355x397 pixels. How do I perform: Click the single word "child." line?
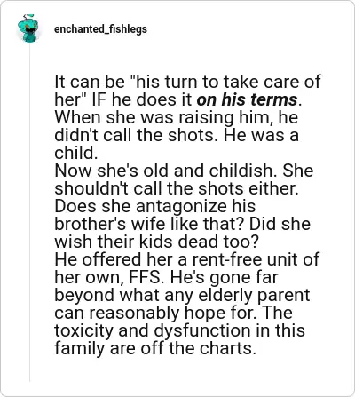pos(76,153)
